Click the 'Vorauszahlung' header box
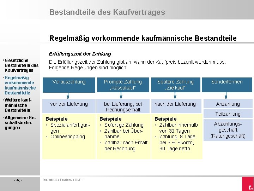254x191 pixels. coord(69,85)
